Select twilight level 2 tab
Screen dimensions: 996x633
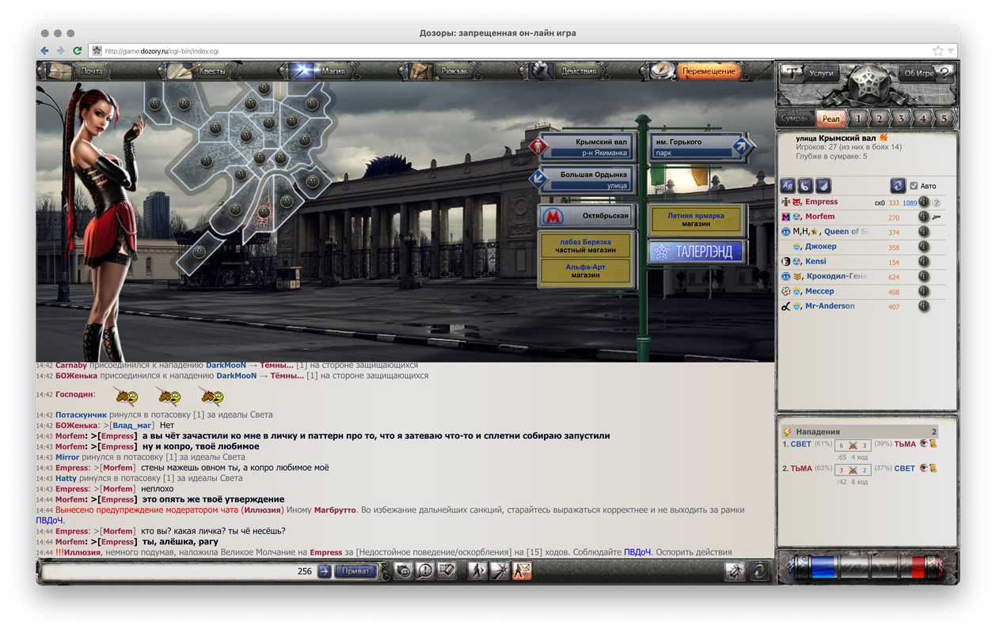pyautogui.click(x=879, y=119)
